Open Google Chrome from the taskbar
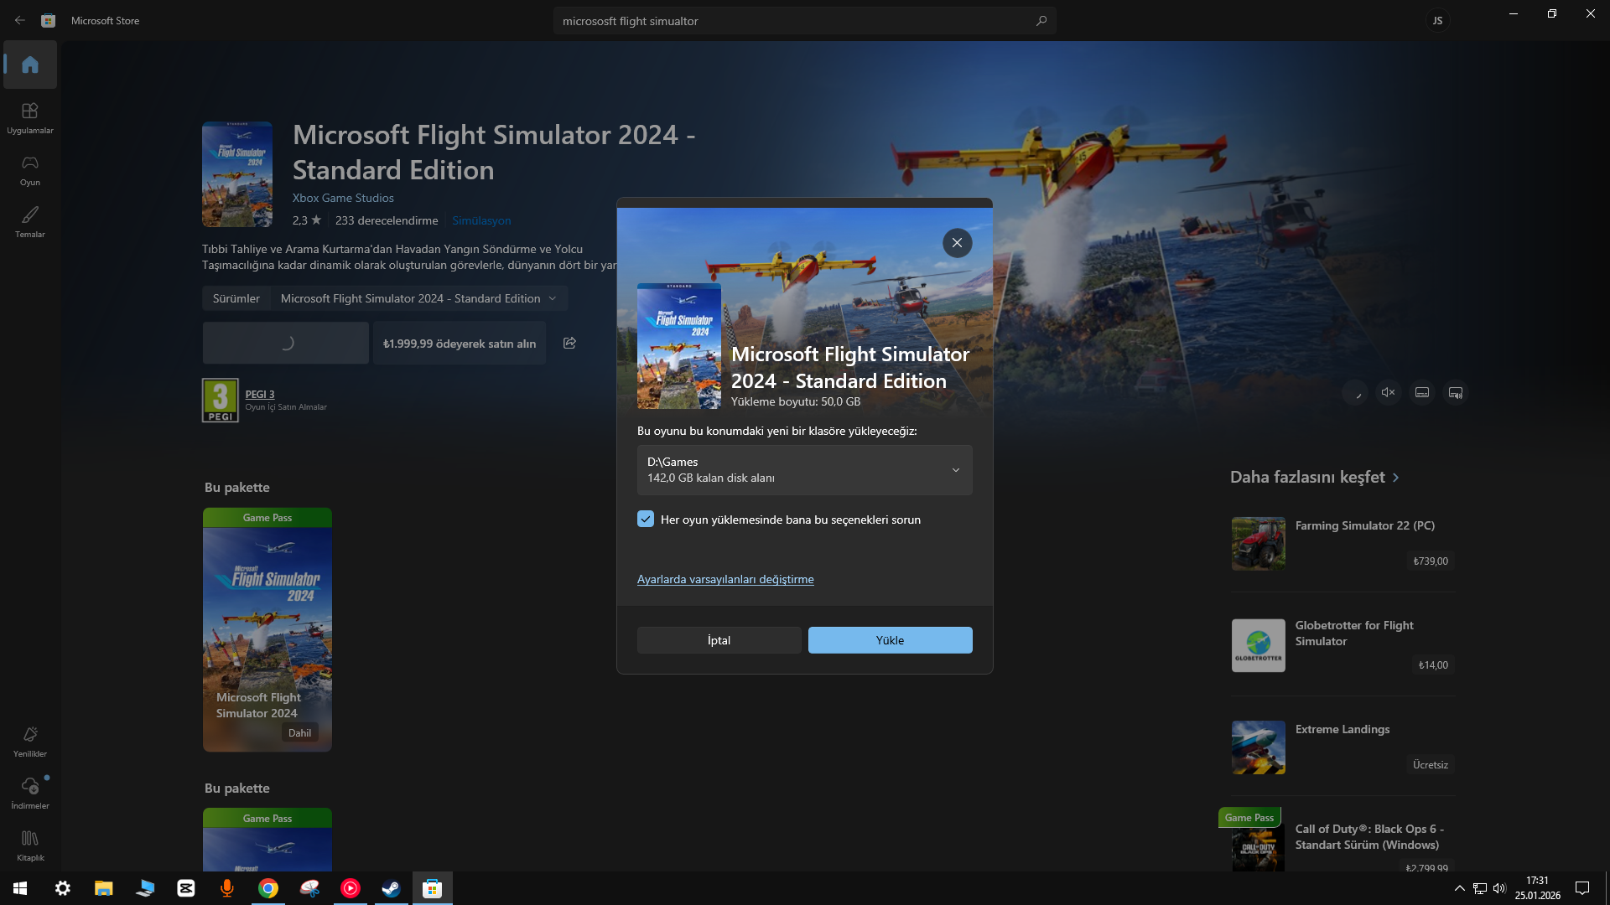The image size is (1610, 905). pyautogui.click(x=268, y=888)
